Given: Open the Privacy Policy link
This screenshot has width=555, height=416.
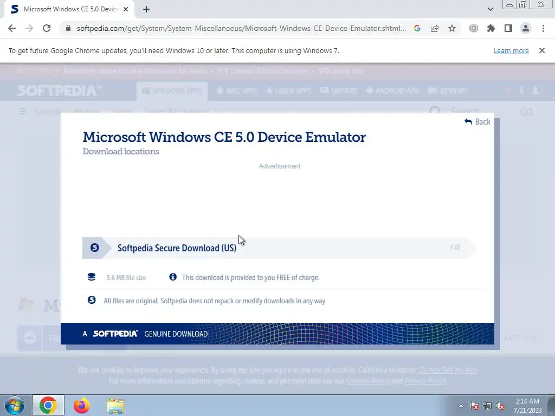Looking at the screenshot, I should pyautogui.click(x=425, y=381).
